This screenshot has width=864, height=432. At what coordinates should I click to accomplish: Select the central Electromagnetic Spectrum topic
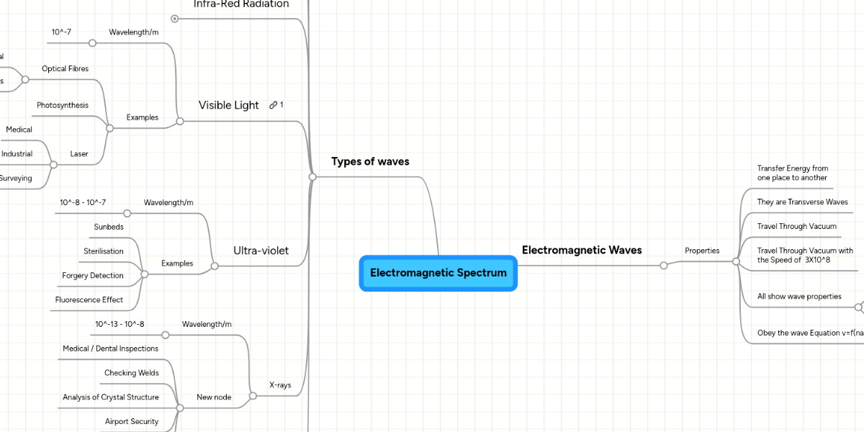(x=438, y=273)
